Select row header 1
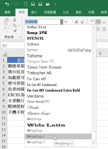The width and height of the screenshot is (108, 149). click(x=3, y=60)
